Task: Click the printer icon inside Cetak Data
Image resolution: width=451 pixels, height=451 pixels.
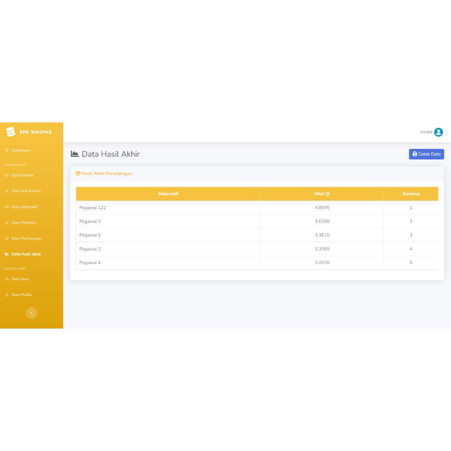Action: coord(414,154)
